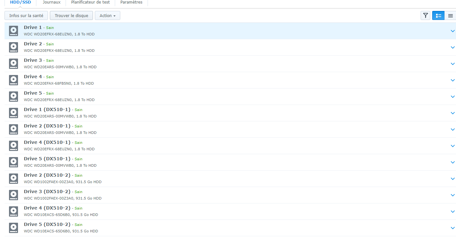Open the filter funnel icon

[425, 15]
